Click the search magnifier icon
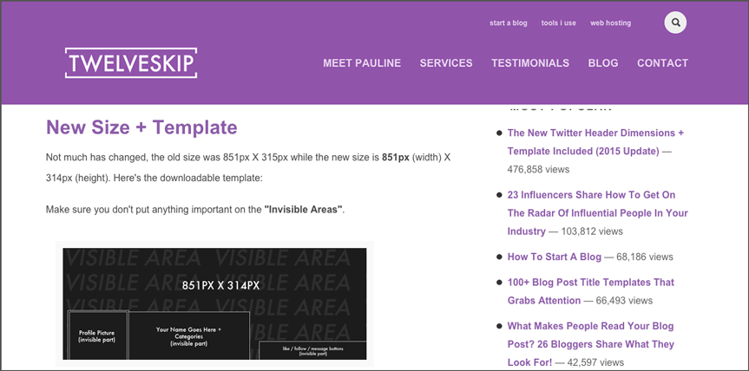The width and height of the screenshot is (749, 371). coord(675,23)
